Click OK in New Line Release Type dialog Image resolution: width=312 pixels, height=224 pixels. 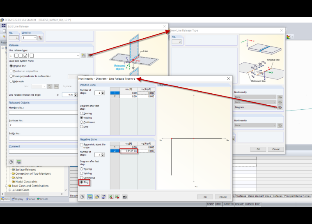[258, 149]
